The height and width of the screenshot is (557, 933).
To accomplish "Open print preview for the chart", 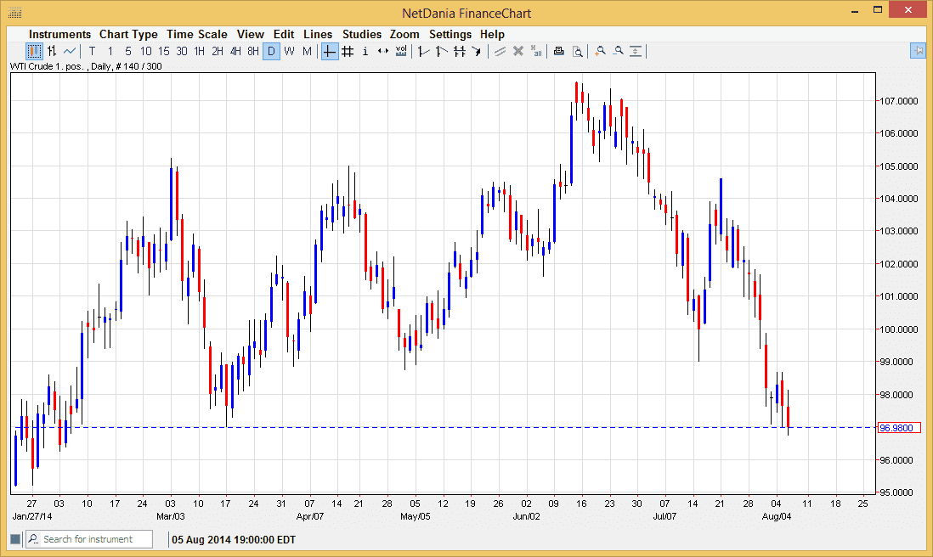I will [577, 51].
